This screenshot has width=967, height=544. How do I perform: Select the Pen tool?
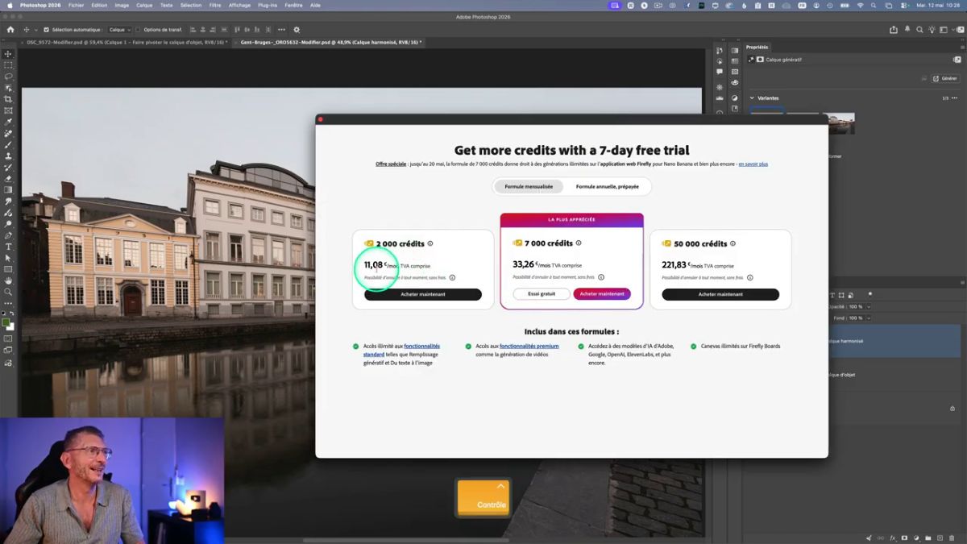coord(8,235)
